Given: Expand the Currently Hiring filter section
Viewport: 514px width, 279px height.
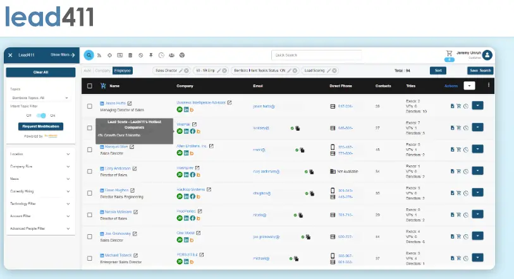Looking at the screenshot, I should (x=40, y=191).
